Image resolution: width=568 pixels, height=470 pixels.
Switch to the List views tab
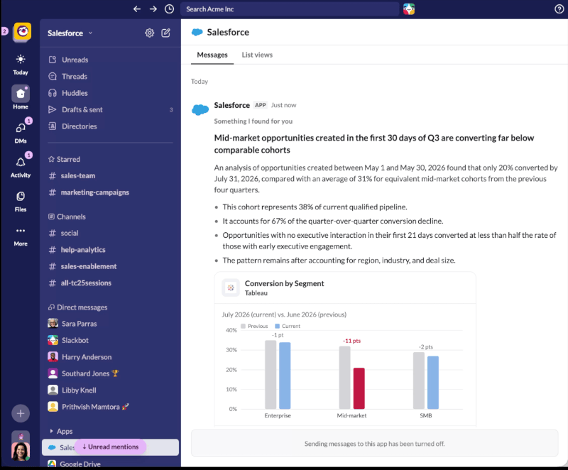coord(257,55)
